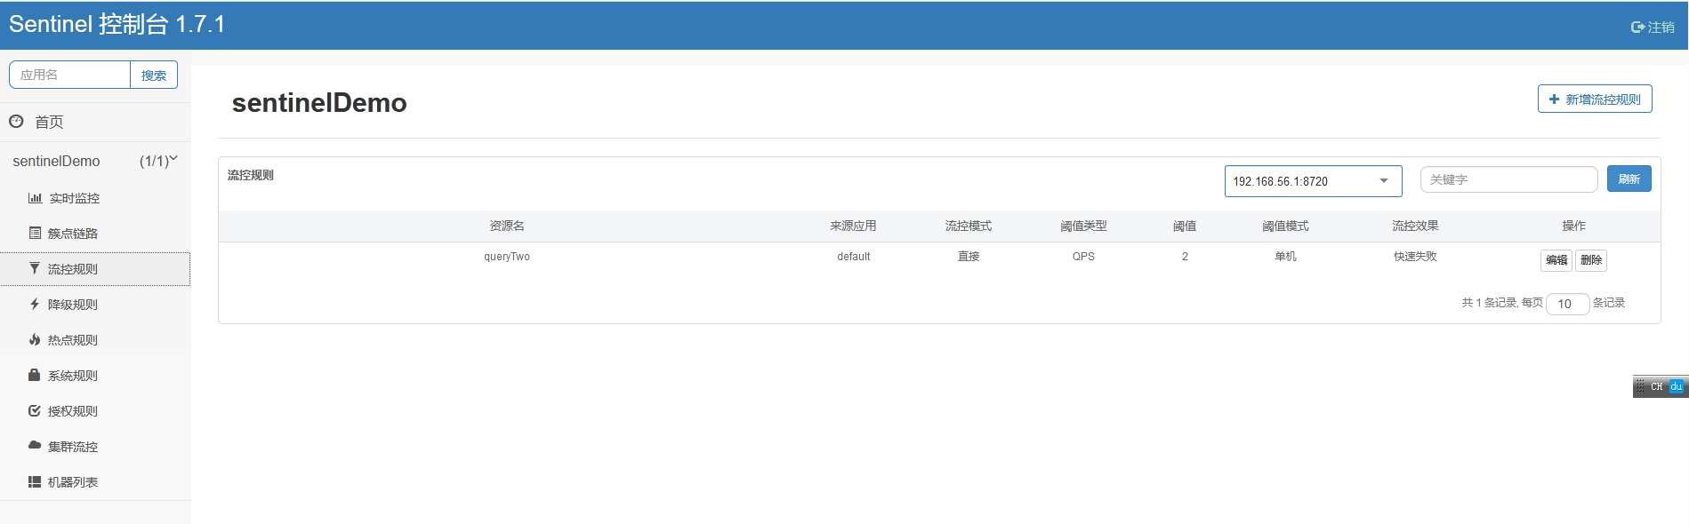
Task: Click the lock icon for 系统规则
Action: (x=35, y=375)
